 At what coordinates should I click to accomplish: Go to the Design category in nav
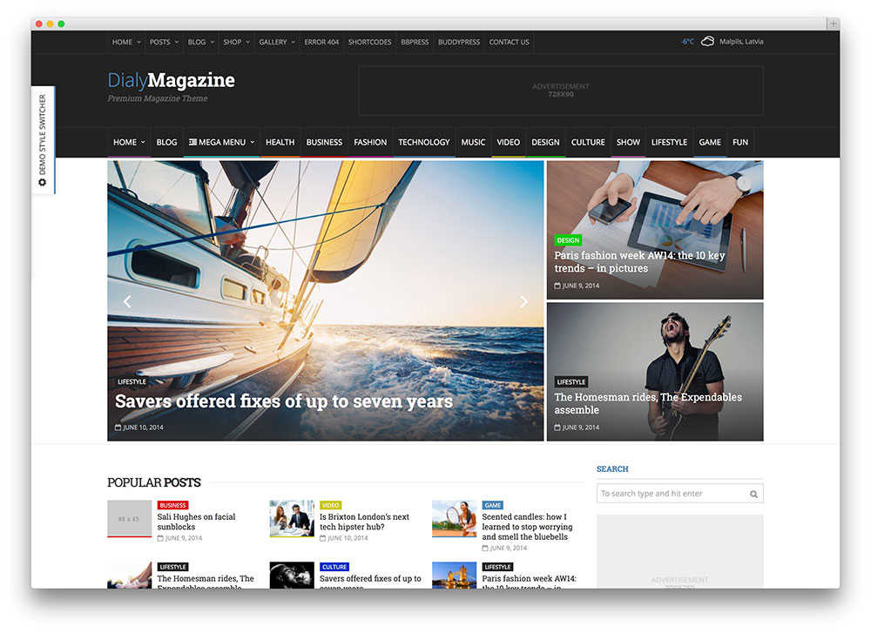(x=545, y=142)
